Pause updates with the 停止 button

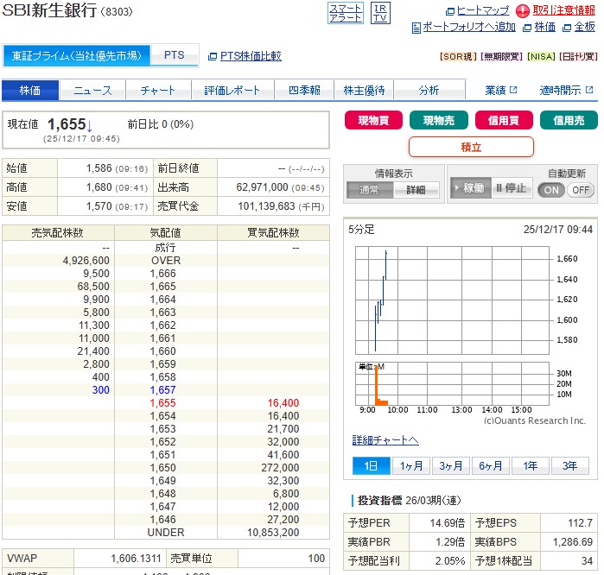point(511,188)
